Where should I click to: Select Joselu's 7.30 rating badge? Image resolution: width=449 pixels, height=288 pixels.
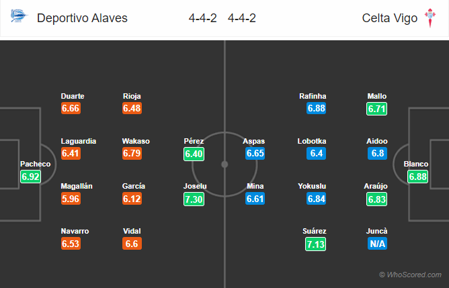pos(194,199)
